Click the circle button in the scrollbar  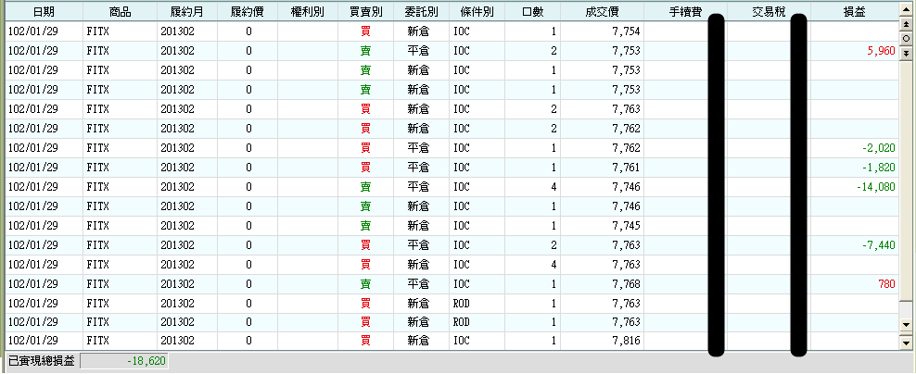[906, 39]
